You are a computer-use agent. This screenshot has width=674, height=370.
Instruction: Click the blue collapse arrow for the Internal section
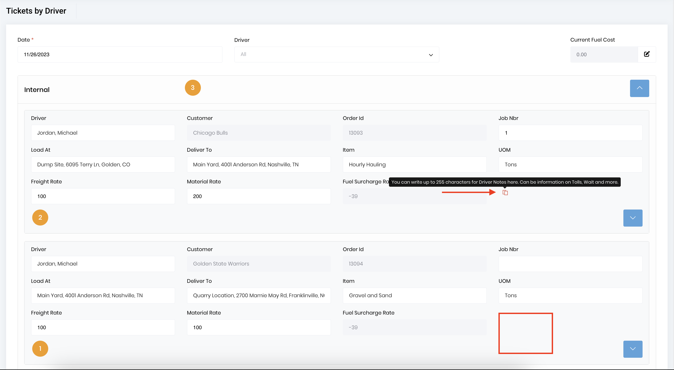coord(639,88)
